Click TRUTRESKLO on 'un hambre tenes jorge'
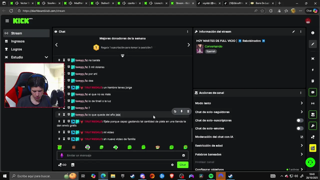Screen dimensions: 320x180 click(x=93, y=87)
